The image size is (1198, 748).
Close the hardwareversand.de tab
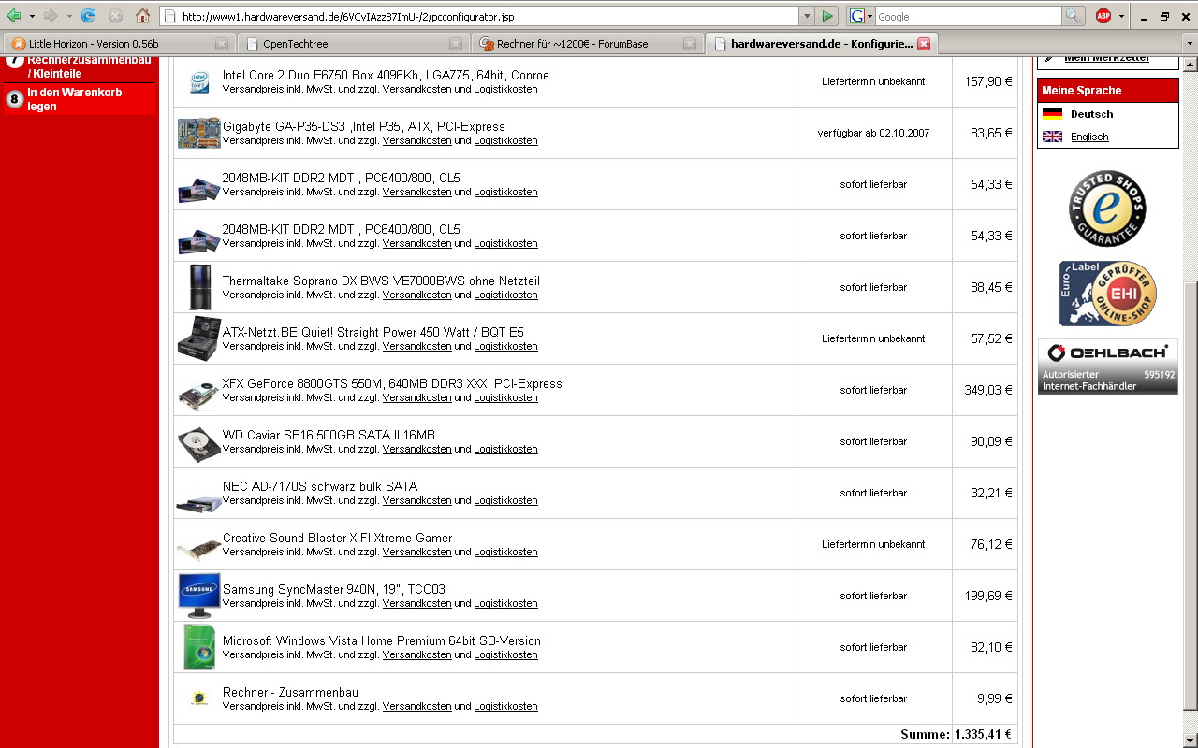pos(924,44)
